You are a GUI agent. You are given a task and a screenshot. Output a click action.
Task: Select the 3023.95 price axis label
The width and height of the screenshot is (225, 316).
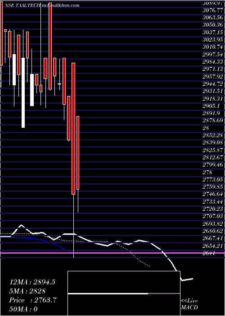tap(212, 40)
